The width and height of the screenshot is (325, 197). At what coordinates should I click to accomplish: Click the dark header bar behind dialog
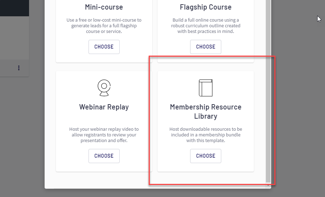pyautogui.click(x=14, y=8)
